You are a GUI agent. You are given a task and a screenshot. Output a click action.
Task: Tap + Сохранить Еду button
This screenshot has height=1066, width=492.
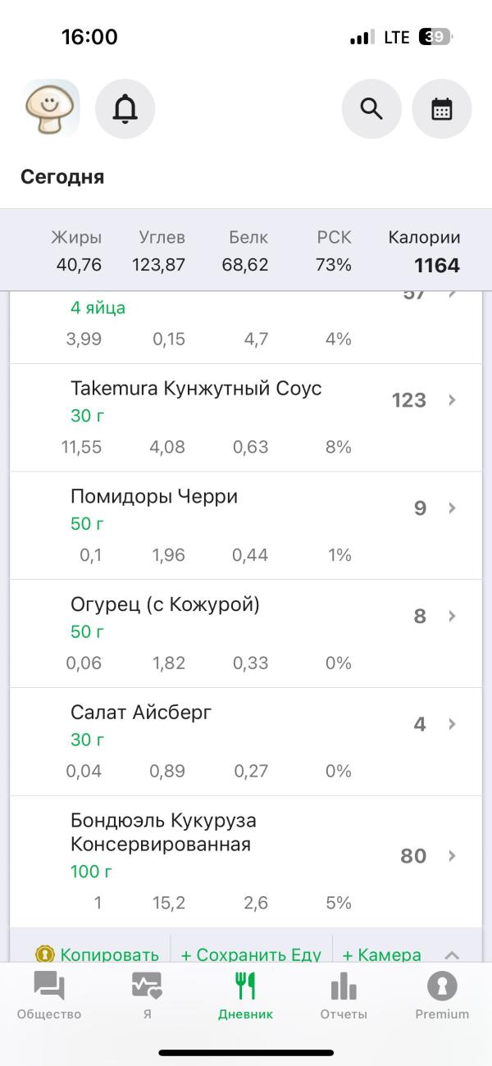pos(251,954)
